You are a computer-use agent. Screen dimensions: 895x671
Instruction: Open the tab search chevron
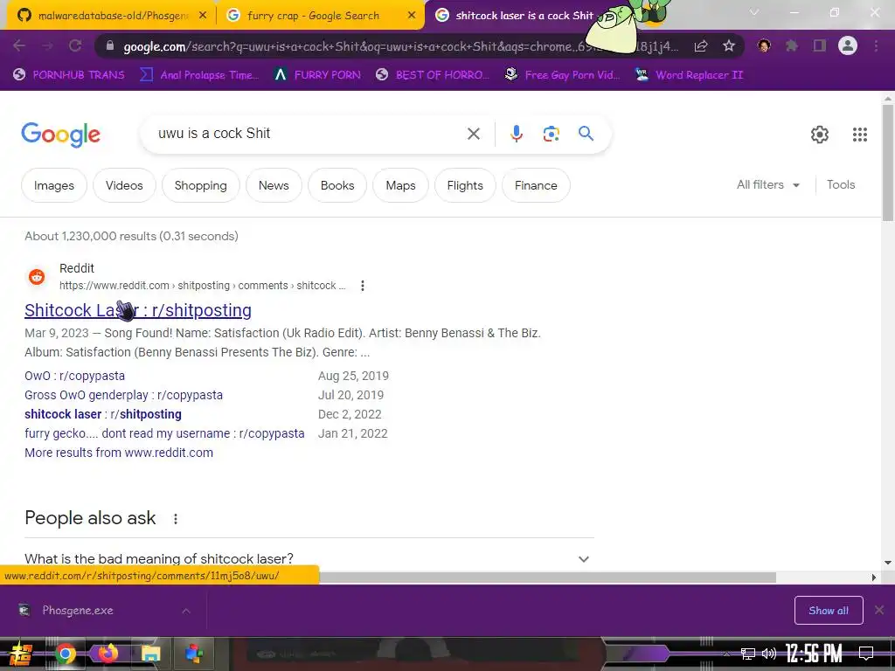pyautogui.click(x=754, y=12)
